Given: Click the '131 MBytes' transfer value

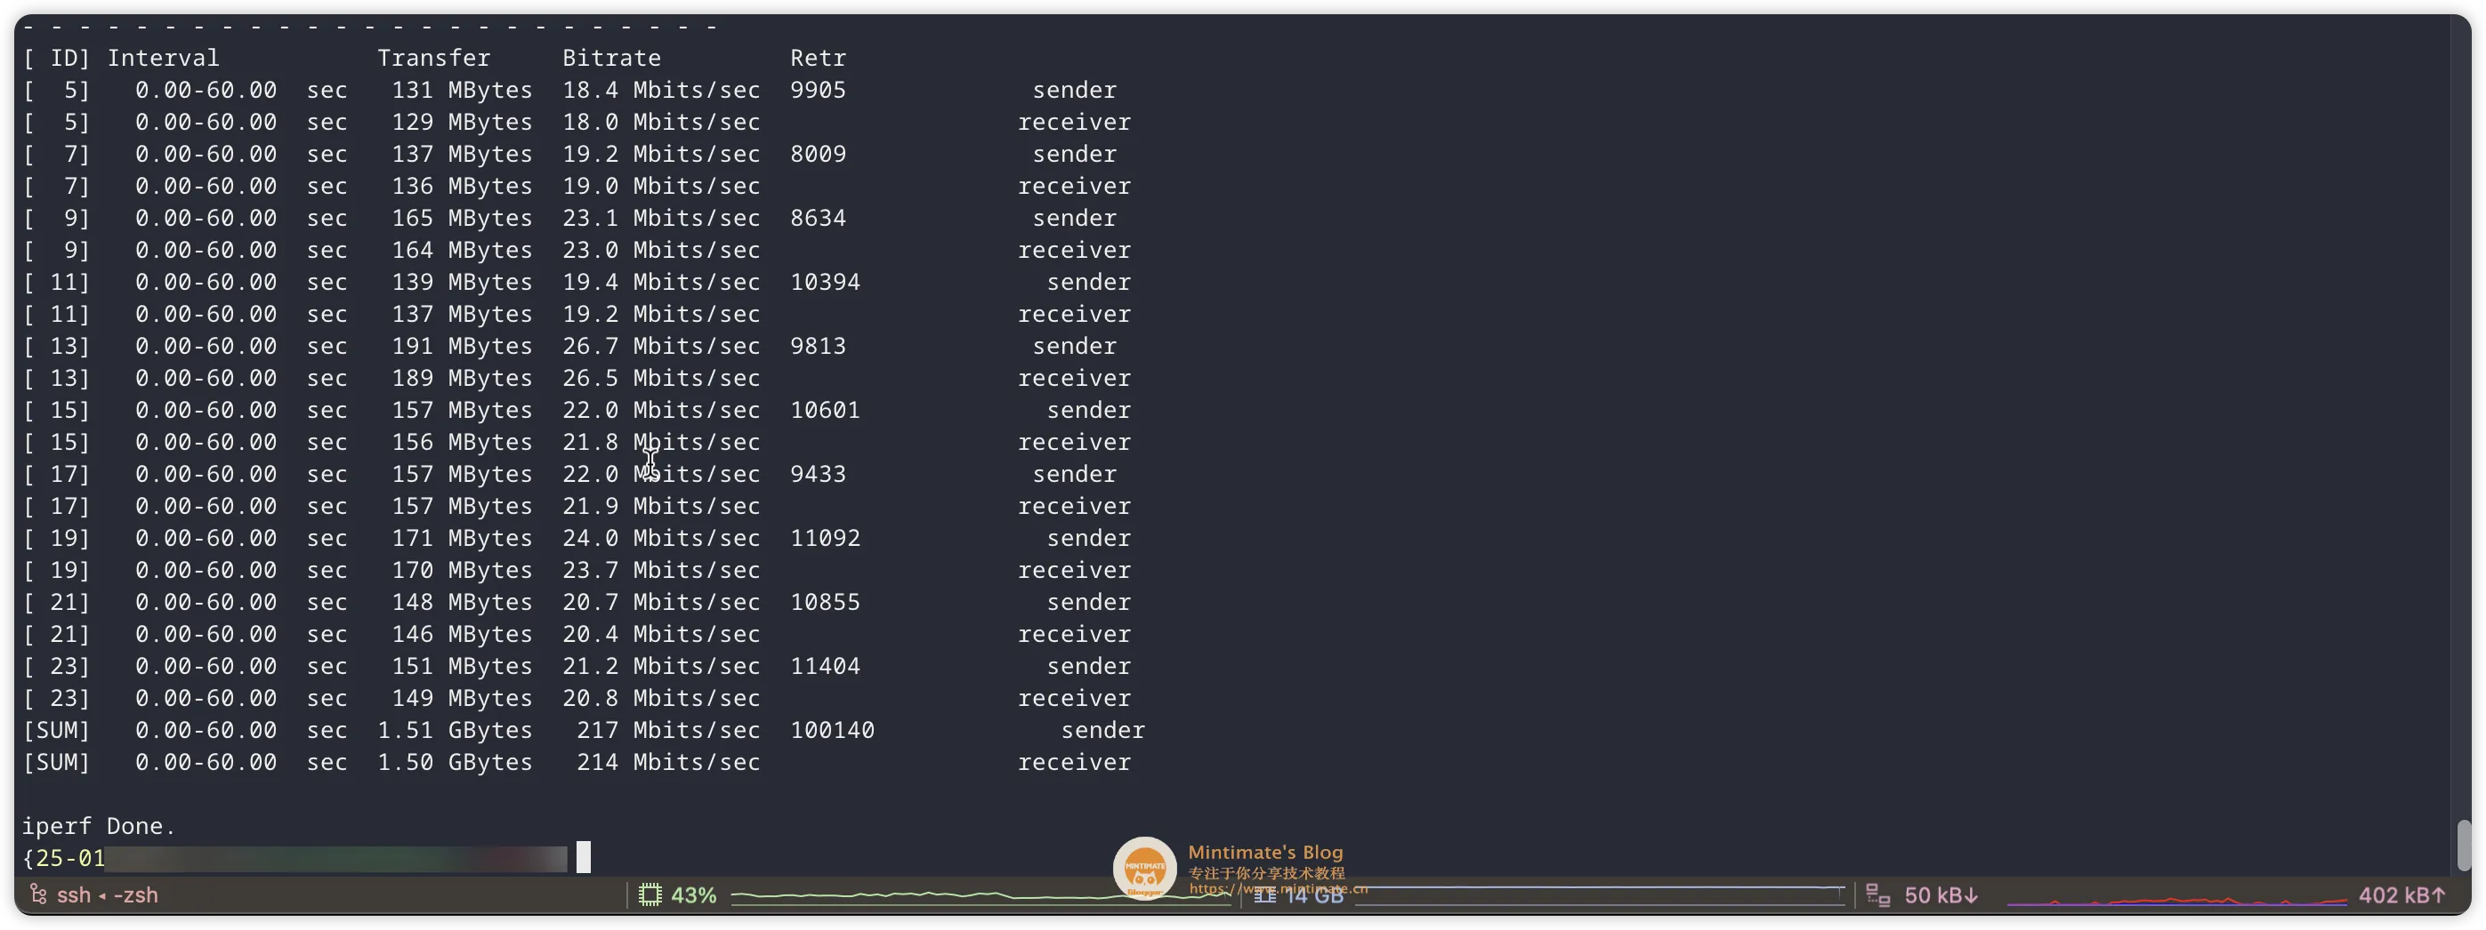Looking at the screenshot, I should [461, 90].
